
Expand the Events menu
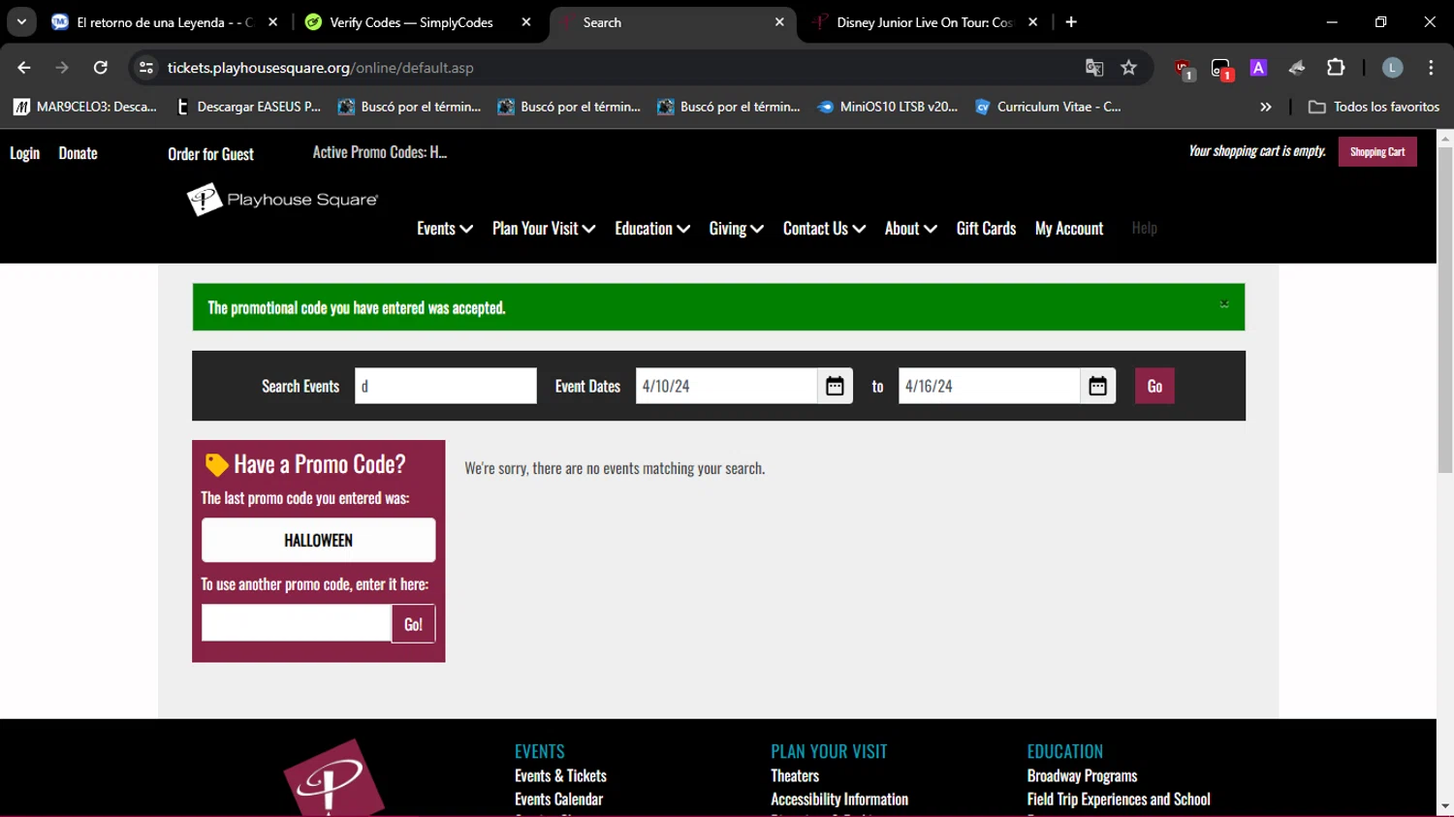[x=445, y=229]
